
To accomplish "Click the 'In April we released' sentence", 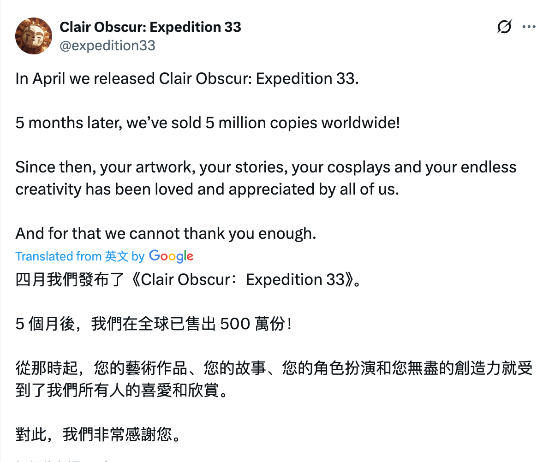I will 187,79.
